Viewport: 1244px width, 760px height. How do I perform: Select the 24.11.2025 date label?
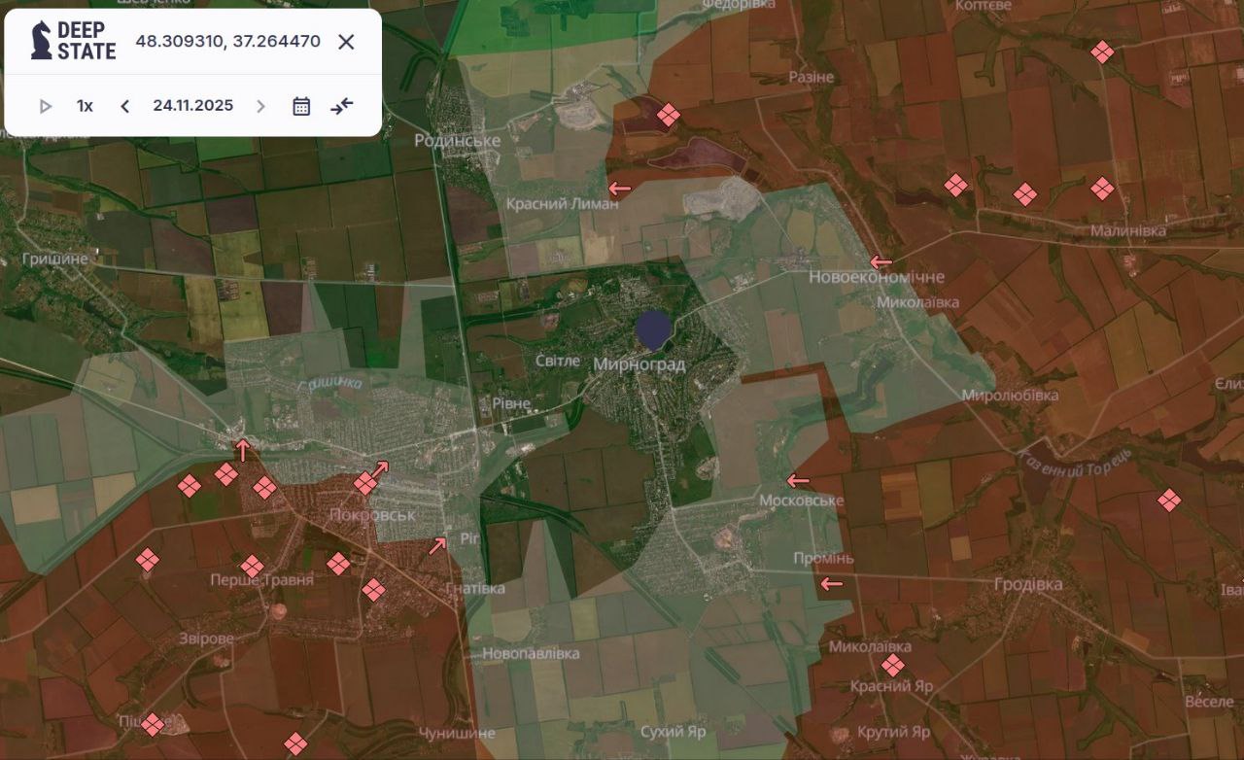[192, 106]
